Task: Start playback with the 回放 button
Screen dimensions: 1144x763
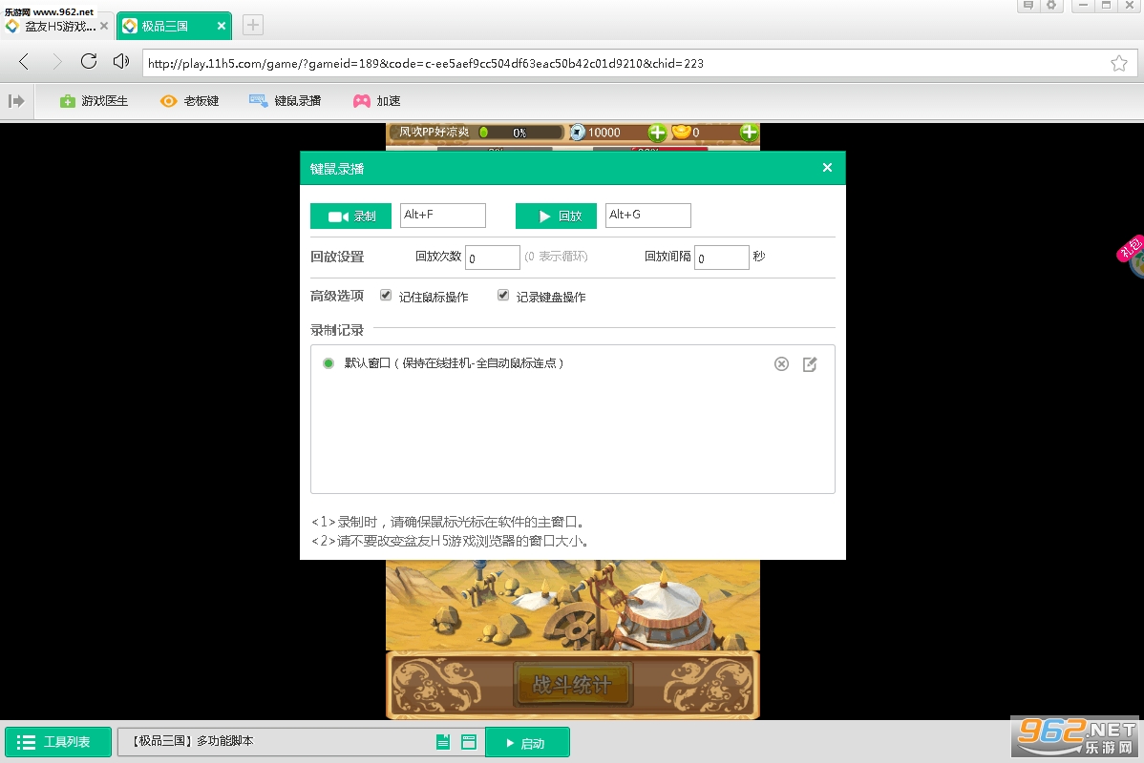Action: [x=556, y=216]
